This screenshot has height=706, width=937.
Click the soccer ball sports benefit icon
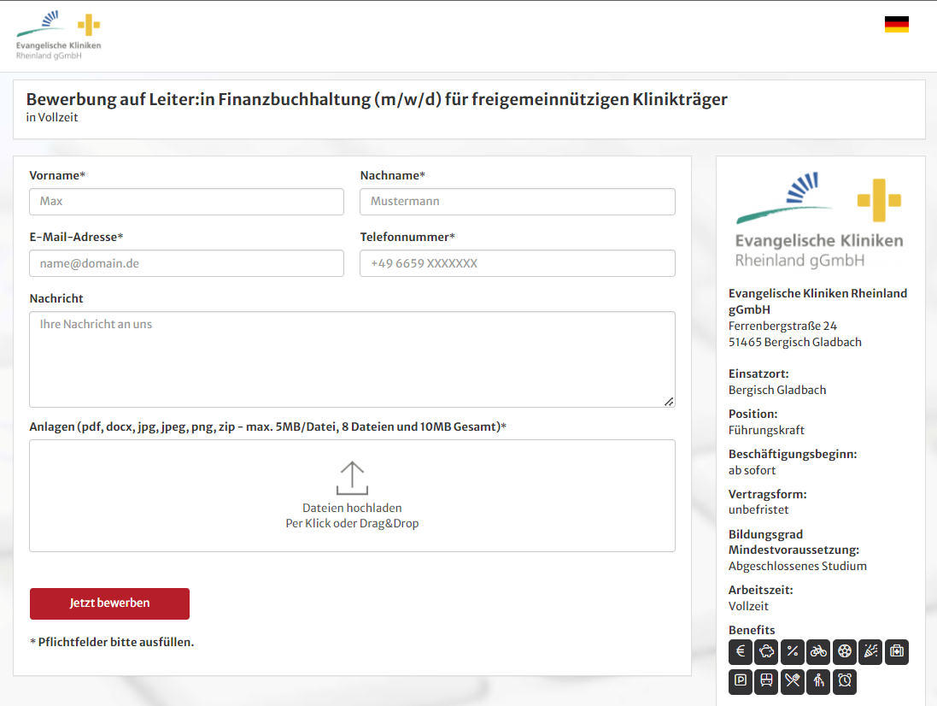point(845,652)
